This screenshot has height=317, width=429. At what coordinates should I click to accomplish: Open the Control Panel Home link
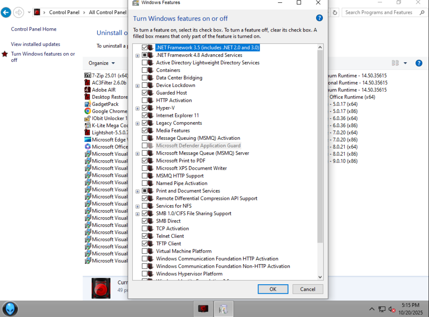click(x=34, y=29)
